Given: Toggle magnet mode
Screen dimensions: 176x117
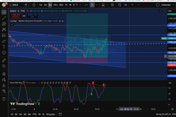Looking at the screenshot, I should click(x=4, y=74).
